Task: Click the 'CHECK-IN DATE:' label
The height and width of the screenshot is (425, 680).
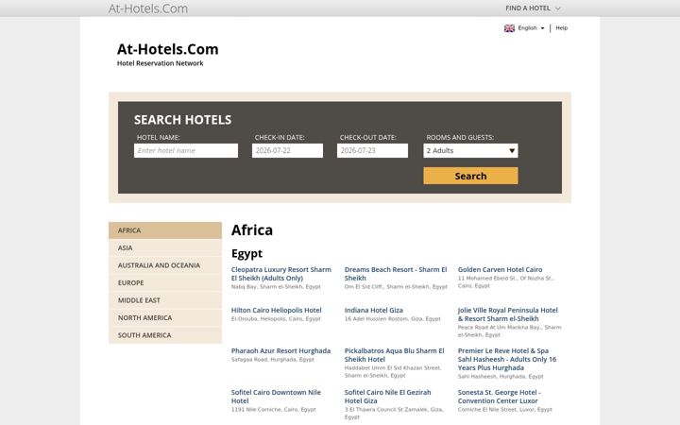Action: (280, 138)
